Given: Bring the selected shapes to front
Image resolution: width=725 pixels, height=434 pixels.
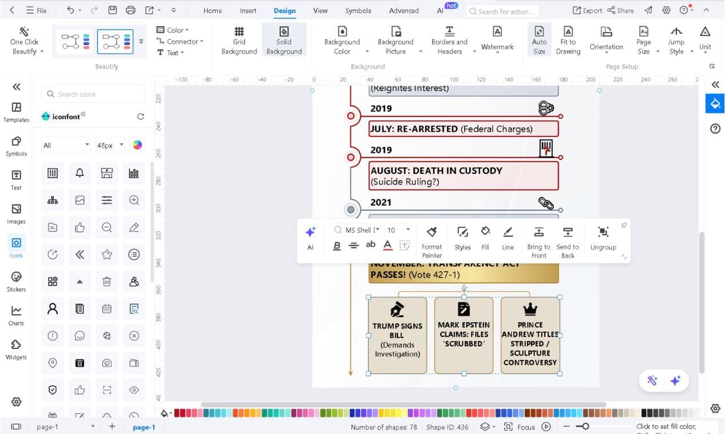Looking at the screenshot, I should click(538, 239).
